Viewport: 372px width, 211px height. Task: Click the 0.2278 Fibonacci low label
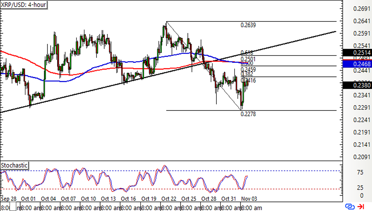[248, 114]
